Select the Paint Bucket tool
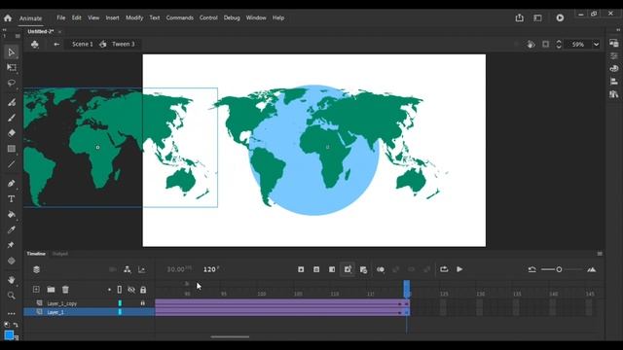The image size is (623, 350). (11, 214)
